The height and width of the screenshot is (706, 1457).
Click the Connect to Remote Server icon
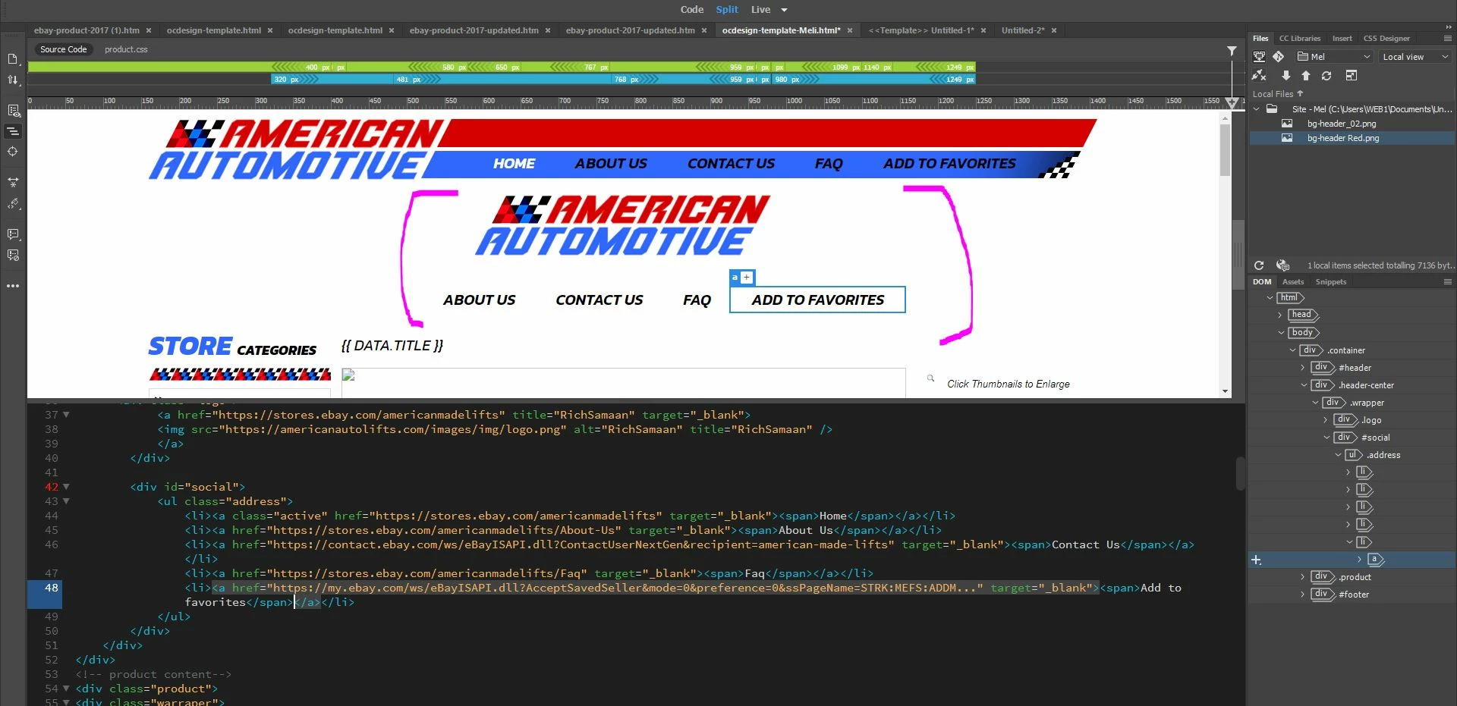1259,76
